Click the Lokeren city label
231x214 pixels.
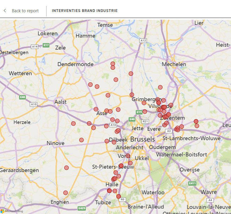coord(48,33)
